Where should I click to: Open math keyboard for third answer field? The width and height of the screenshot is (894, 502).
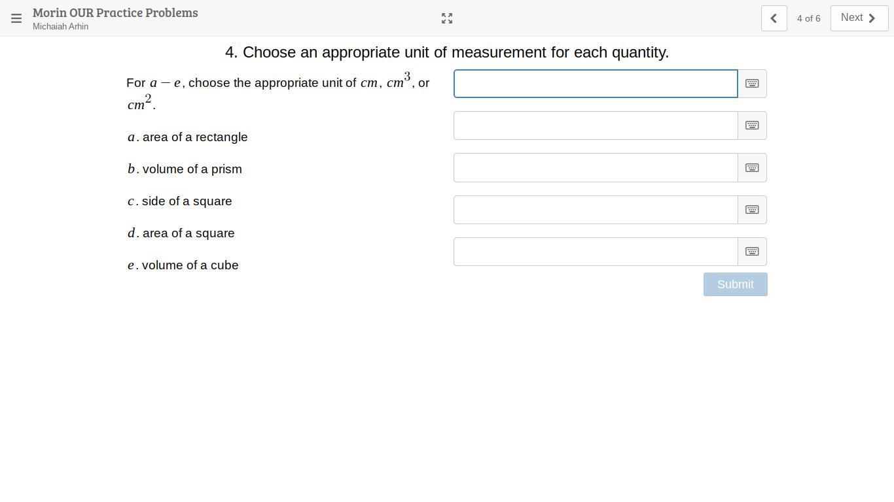point(752,168)
